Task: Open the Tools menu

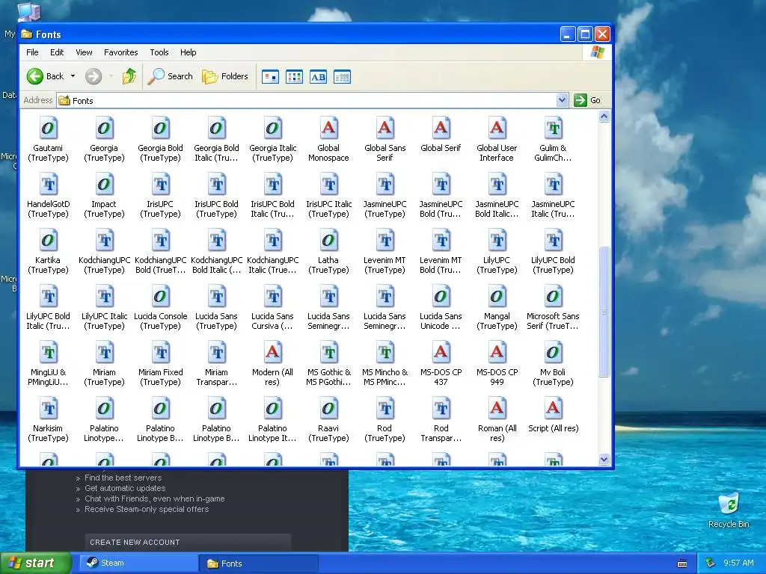Action: 159,52
